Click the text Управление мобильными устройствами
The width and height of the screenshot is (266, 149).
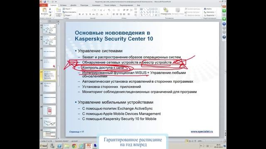(116, 102)
